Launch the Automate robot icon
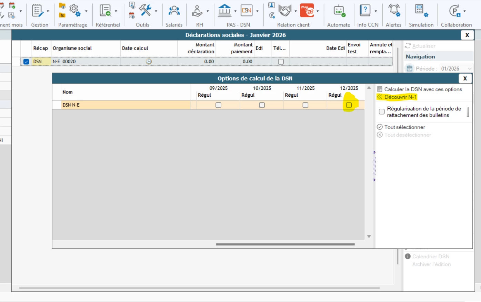This screenshot has height=302, width=481. 339,11
